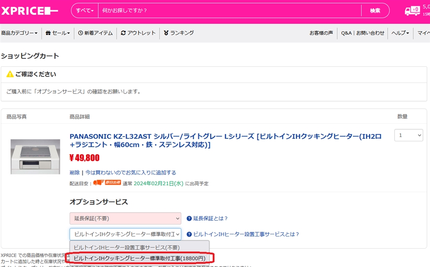Image resolution: width=430 pixels, height=267 pixels.
Task: Click the IH cooking heater product thumbnail
Action: click(x=35, y=156)
